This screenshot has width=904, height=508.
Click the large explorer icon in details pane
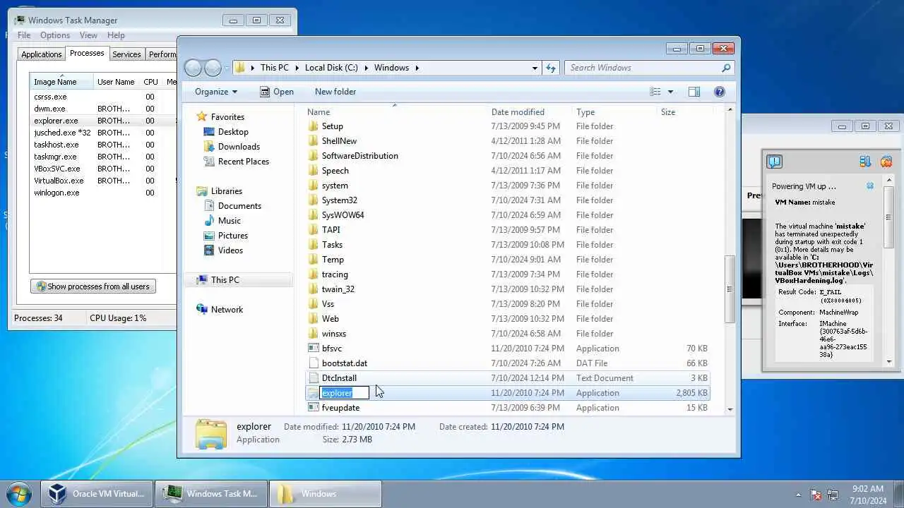tap(210, 433)
